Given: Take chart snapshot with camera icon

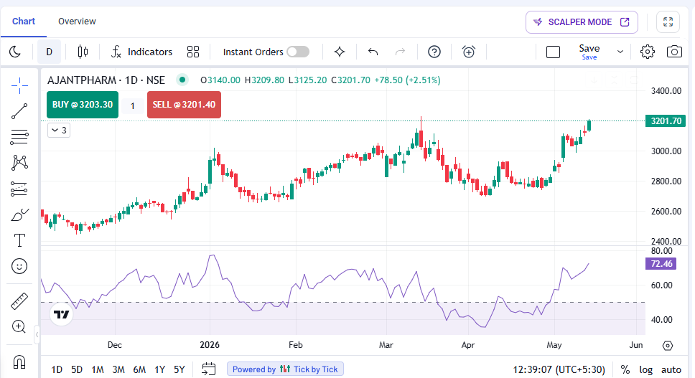Looking at the screenshot, I should 674,52.
